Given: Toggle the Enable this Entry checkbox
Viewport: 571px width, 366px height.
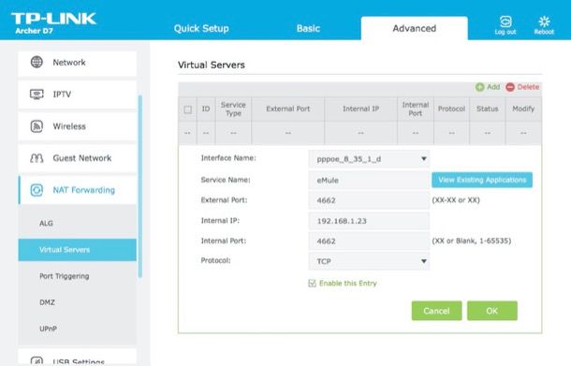Looking at the screenshot, I should pos(312,284).
